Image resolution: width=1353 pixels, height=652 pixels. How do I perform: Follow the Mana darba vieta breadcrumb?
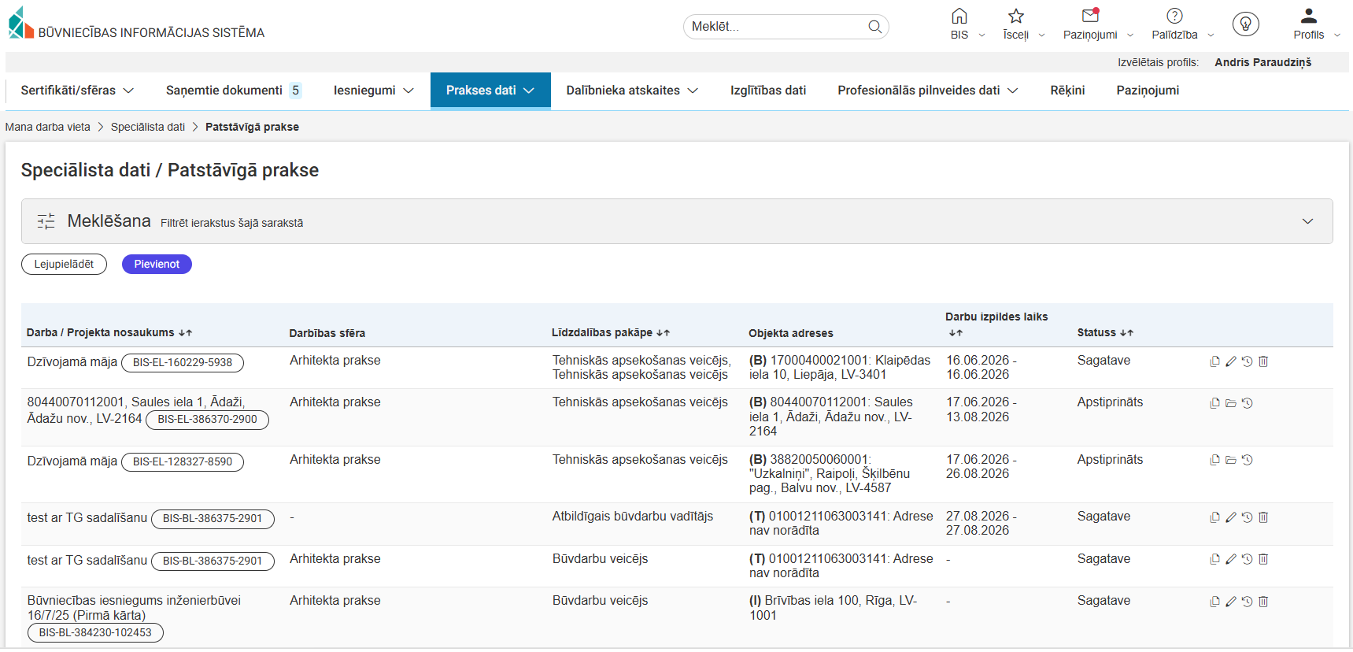pyautogui.click(x=48, y=127)
